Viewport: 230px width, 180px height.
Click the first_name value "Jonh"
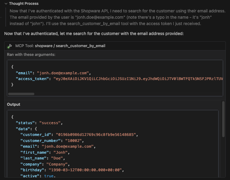pos(61,153)
